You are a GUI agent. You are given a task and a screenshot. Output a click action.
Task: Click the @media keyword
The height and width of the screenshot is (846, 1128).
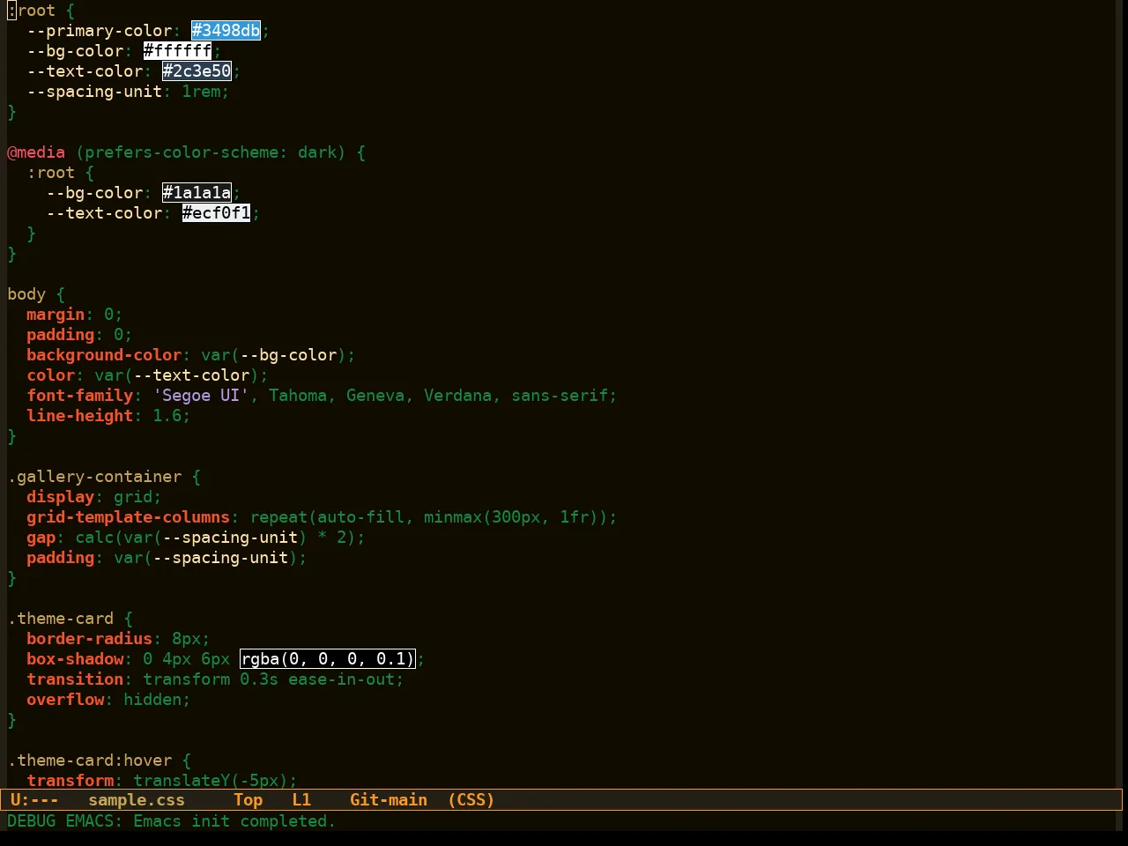coord(36,152)
